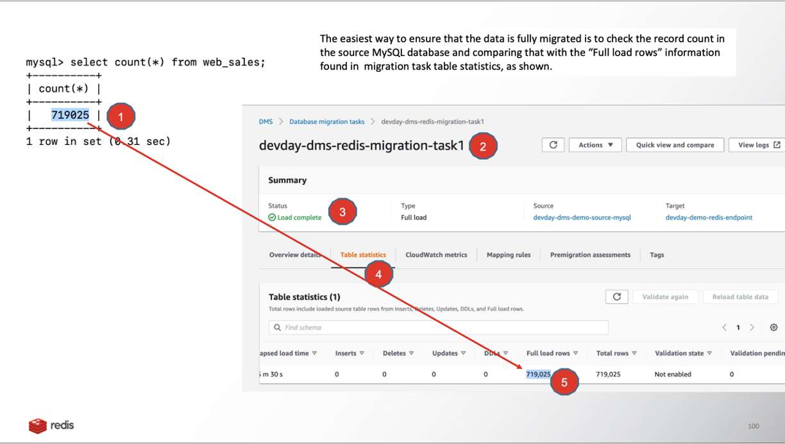Image resolution: width=785 pixels, height=444 pixels.
Task: Sort by the Full load rows column
Action: pyautogui.click(x=552, y=353)
